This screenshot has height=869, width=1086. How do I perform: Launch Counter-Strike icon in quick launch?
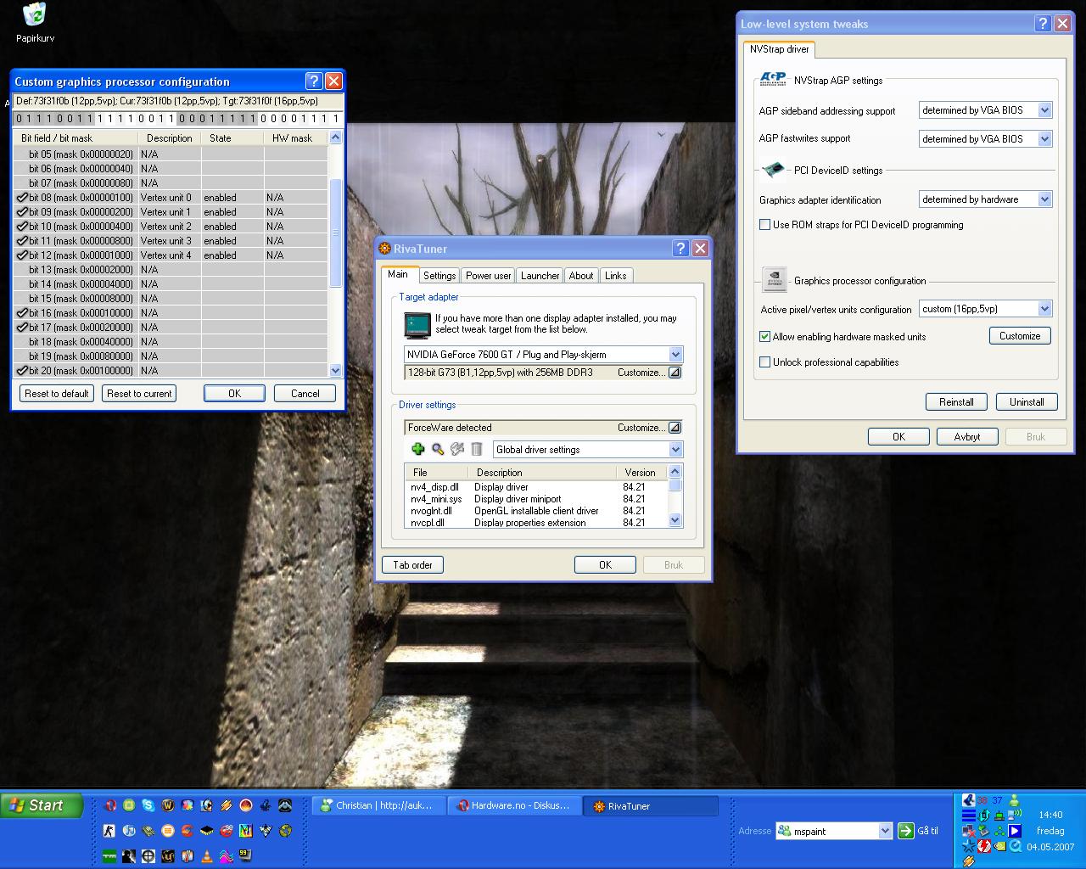point(109,831)
